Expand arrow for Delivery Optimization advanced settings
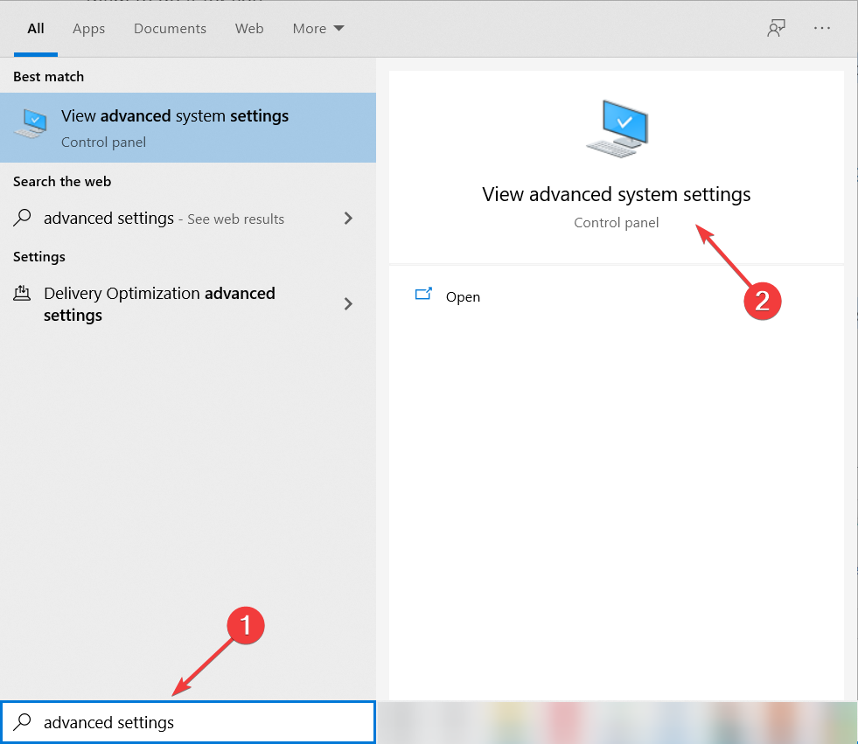Screen dimensions: 858x744 [348, 303]
